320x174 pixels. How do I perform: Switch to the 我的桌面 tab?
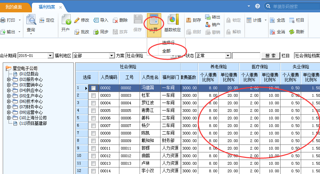coord(14,7)
